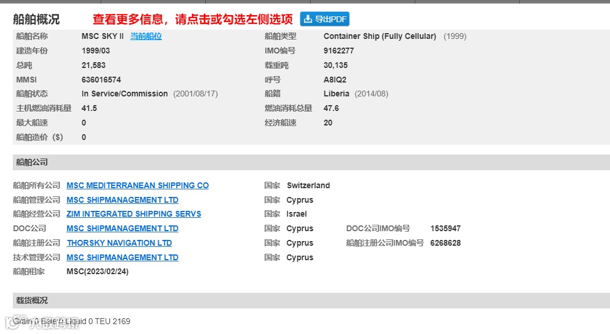Select main engine fuel consumption 41.5
This screenshot has width=610, height=334.
pyautogui.click(x=89, y=108)
